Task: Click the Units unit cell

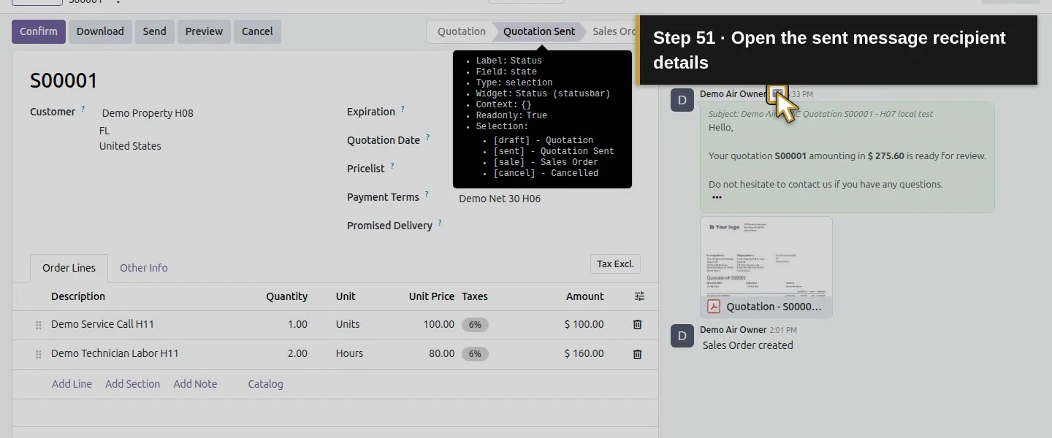Action: pyautogui.click(x=348, y=324)
